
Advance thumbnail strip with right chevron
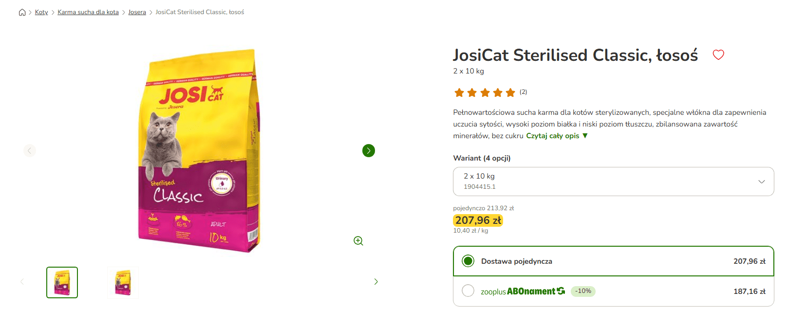tap(376, 282)
